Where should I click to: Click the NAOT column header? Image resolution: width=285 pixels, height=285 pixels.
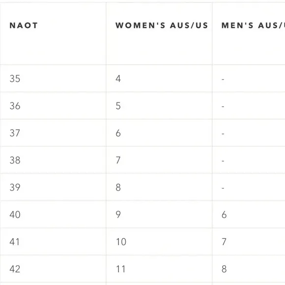pos(24,26)
